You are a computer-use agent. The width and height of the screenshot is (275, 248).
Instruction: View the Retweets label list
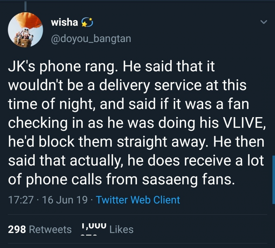coord(50,229)
